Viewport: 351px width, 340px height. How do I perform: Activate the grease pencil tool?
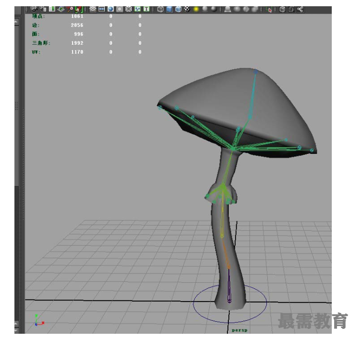click(78, 9)
